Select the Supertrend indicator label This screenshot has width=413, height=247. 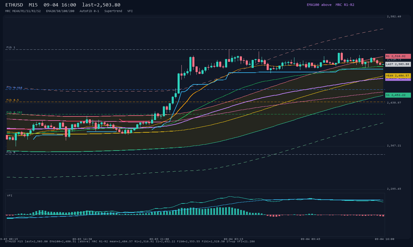[113, 11]
